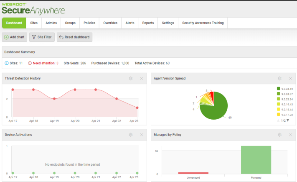Click the Apr 17 threat data point
The width and height of the screenshot is (297, 182).
pos(13,90)
